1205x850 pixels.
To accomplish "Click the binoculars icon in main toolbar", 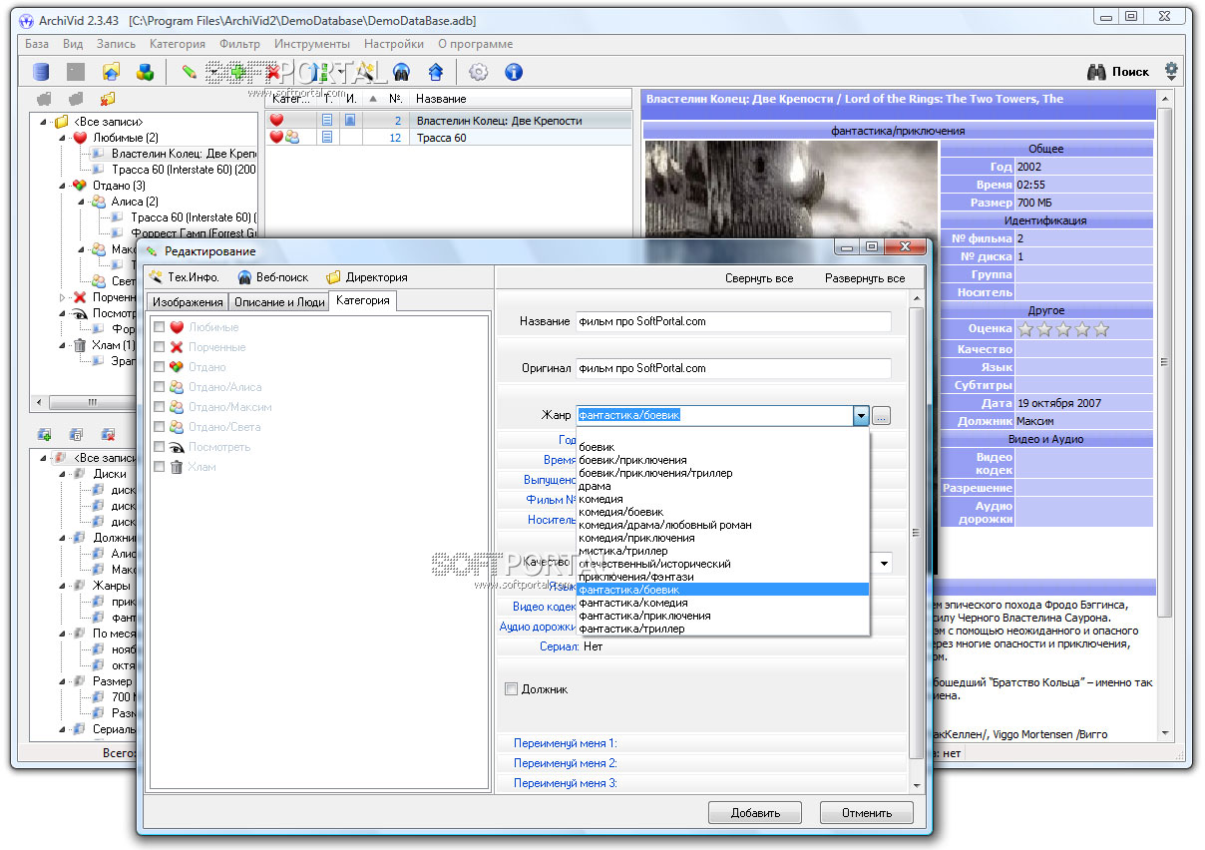I will (401, 72).
